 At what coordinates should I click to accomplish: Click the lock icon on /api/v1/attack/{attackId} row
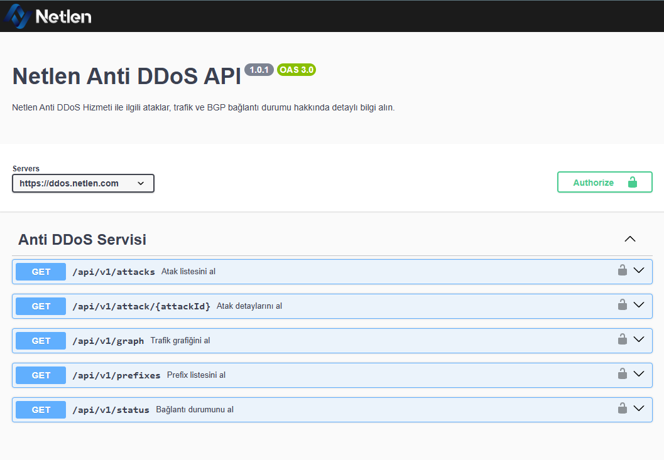pyautogui.click(x=622, y=305)
